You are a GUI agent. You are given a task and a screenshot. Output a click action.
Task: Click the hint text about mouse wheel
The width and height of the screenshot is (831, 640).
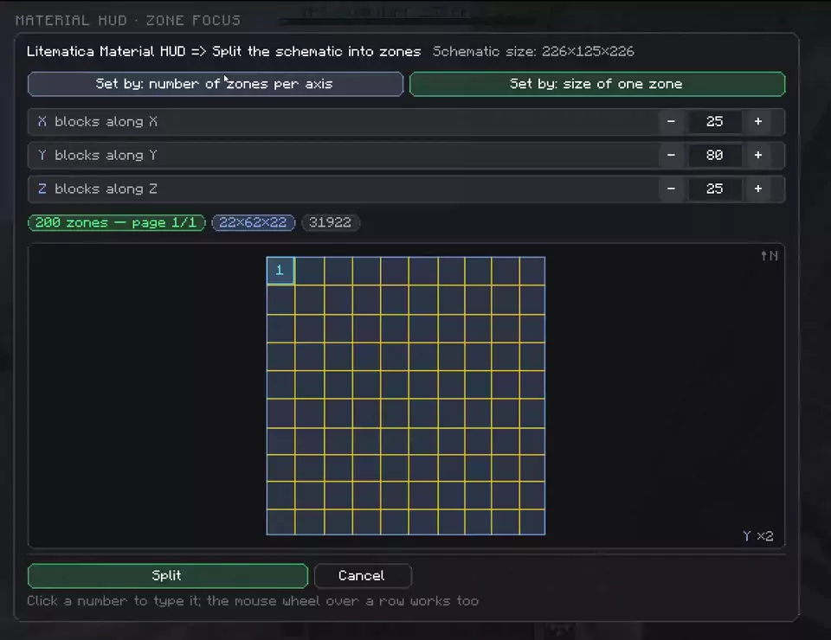click(253, 601)
